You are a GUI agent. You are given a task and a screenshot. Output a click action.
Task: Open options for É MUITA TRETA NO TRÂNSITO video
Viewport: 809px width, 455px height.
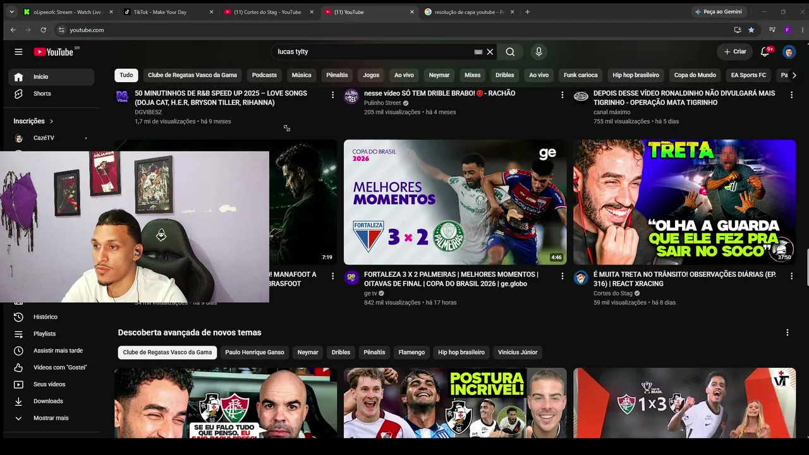[x=791, y=276]
